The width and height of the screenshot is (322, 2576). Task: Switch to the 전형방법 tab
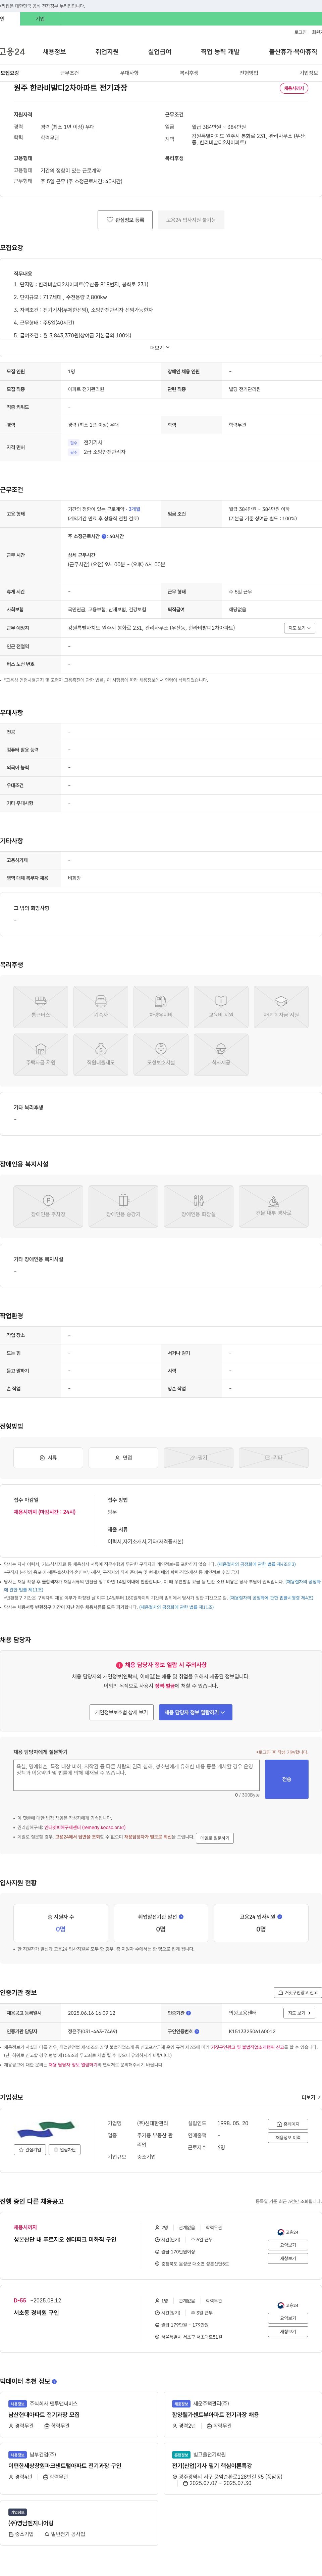coord(249,73)
